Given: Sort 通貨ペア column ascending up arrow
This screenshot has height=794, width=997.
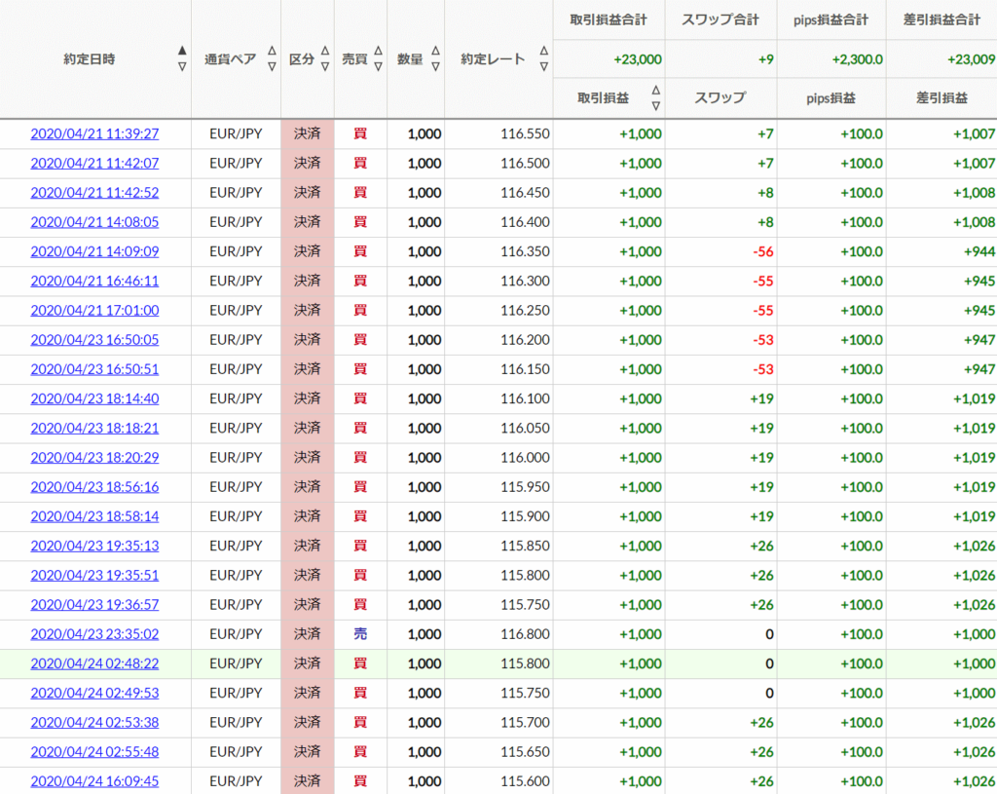Looking at the screenshot, I should 272,51.
